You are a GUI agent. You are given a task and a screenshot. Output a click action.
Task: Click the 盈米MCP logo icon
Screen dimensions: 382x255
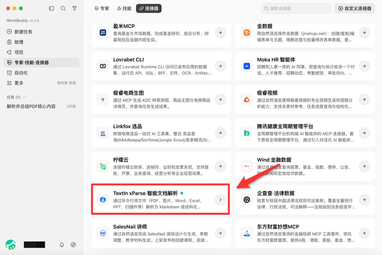pos(103,33)
